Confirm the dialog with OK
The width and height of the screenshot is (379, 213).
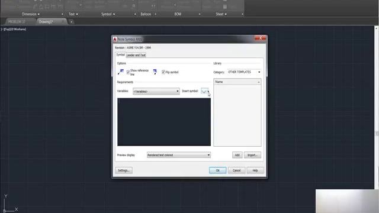click(217, 170)
